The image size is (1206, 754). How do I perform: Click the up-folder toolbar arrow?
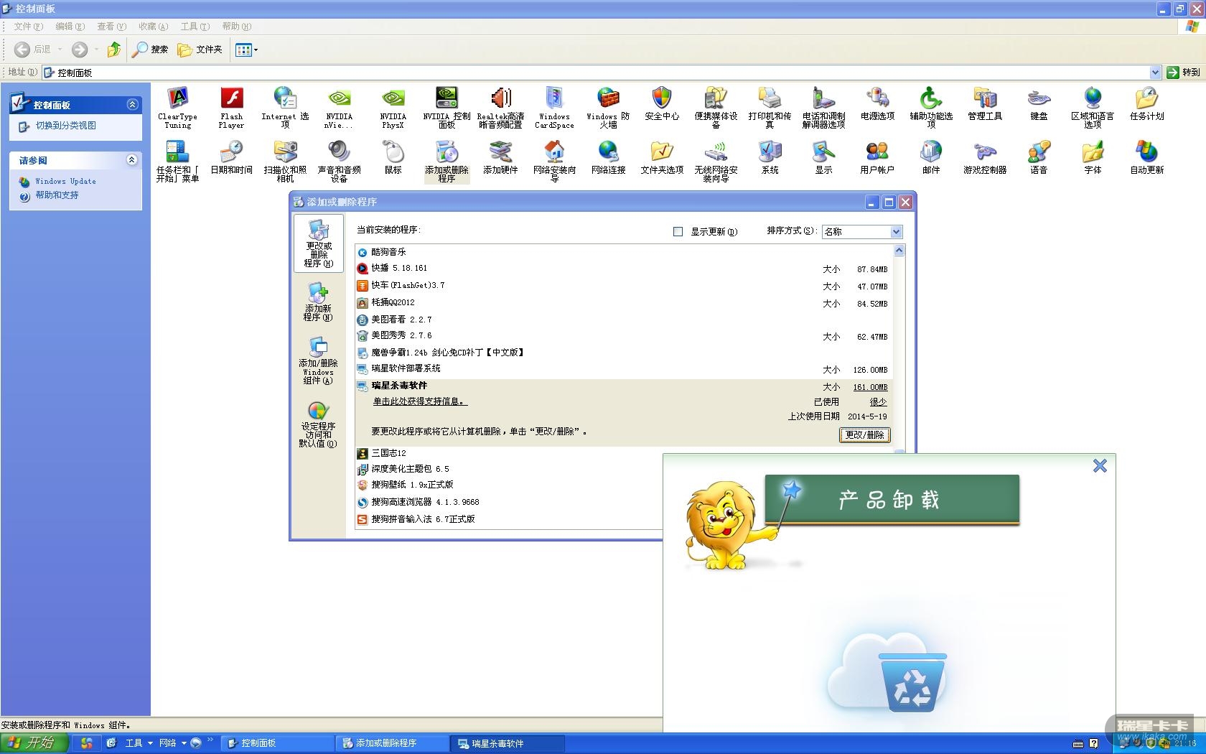[113, 50]
